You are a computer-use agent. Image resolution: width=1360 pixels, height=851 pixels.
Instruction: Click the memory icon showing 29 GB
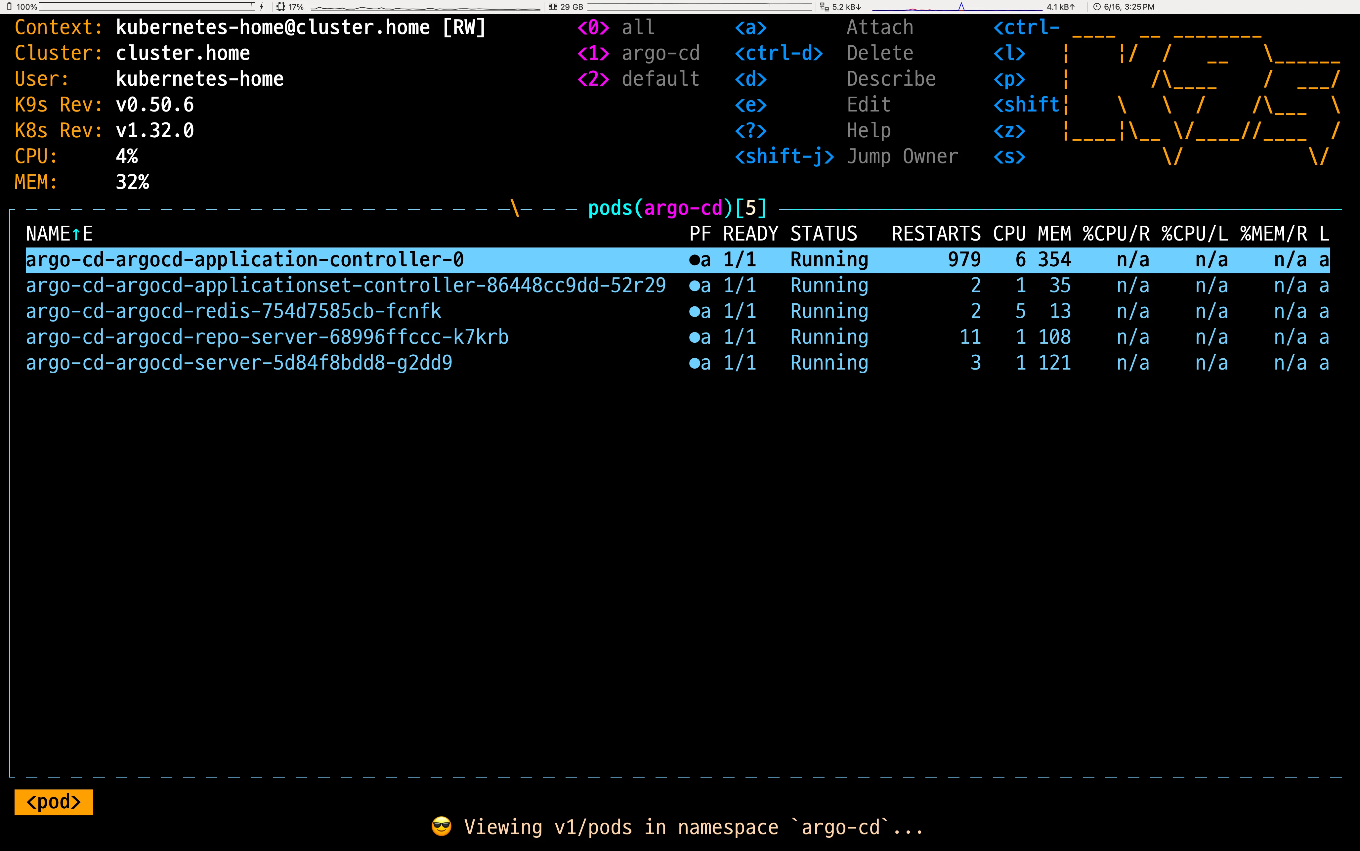(x=553, y=7)
